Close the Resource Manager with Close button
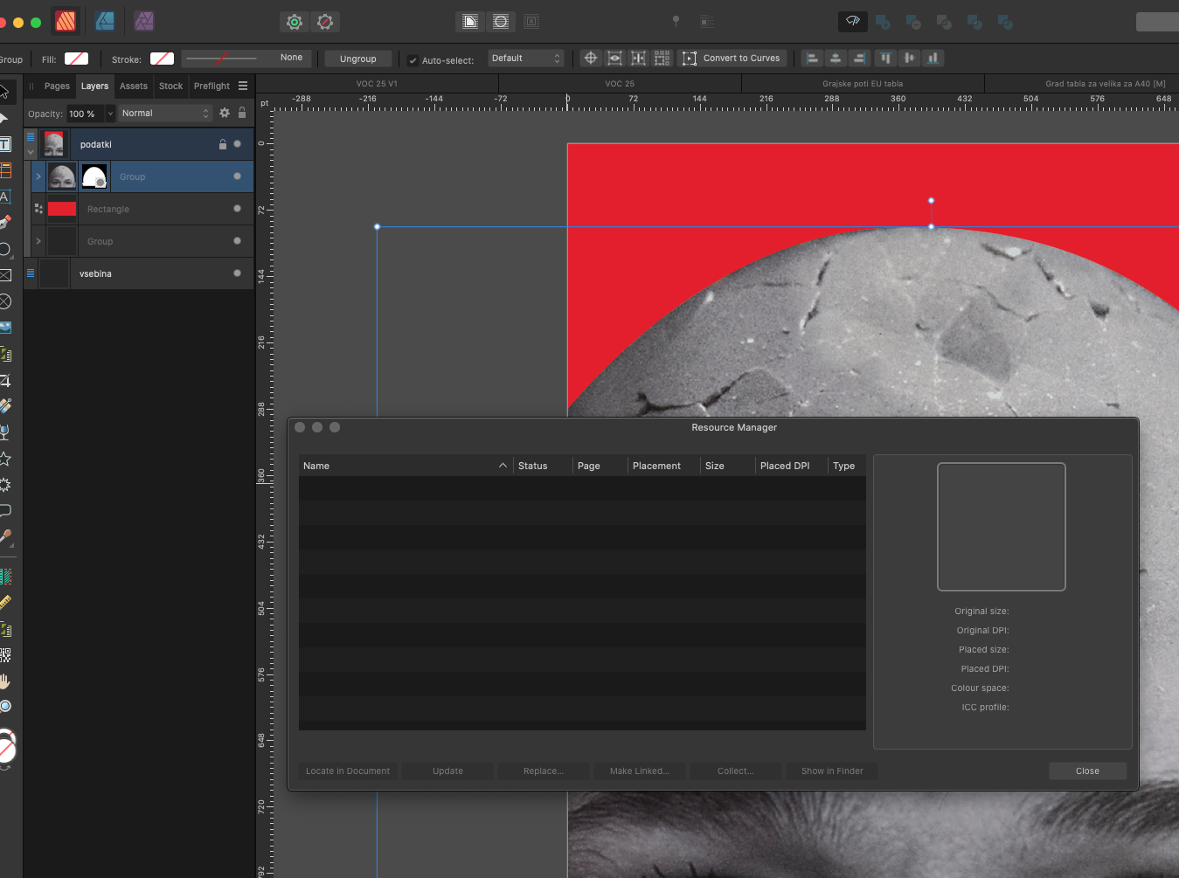1179x878 pixels. coord(1087,771)
